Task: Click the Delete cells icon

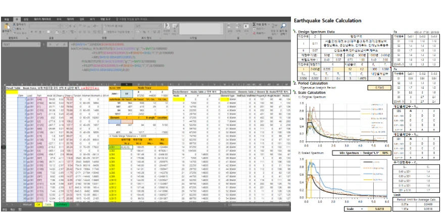Action: click(x=238, y=27)
